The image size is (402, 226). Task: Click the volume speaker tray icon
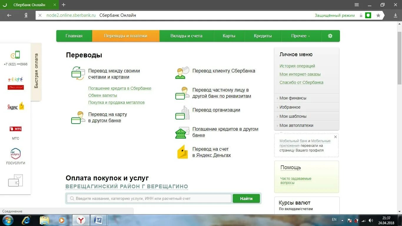tap(371, 220)
